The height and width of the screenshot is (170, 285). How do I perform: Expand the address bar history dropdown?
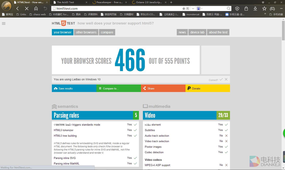point(193,8)
